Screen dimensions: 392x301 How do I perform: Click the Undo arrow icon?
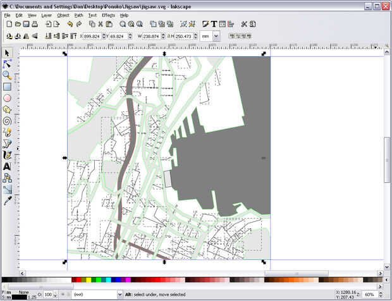pos(70,24)
